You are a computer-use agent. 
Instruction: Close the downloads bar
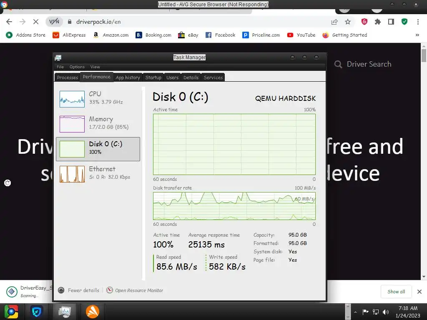[419, 292]
